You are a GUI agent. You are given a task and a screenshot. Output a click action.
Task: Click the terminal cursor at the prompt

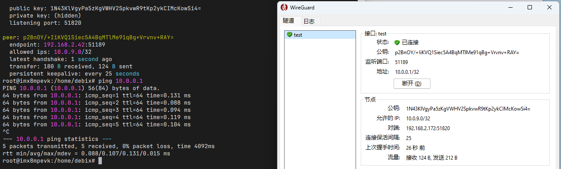point(100,160)
